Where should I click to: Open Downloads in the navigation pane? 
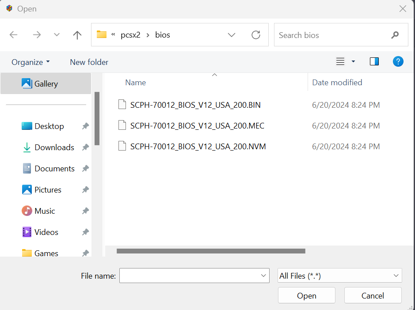pos(54,147)
